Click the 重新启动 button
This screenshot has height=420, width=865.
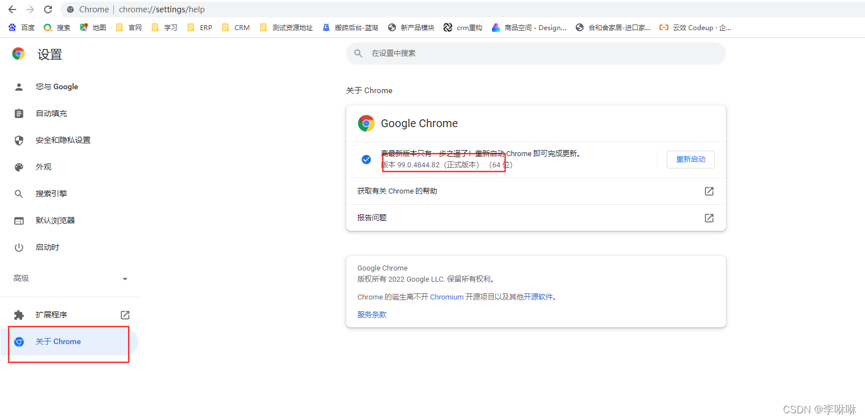(x=691, y=160)
